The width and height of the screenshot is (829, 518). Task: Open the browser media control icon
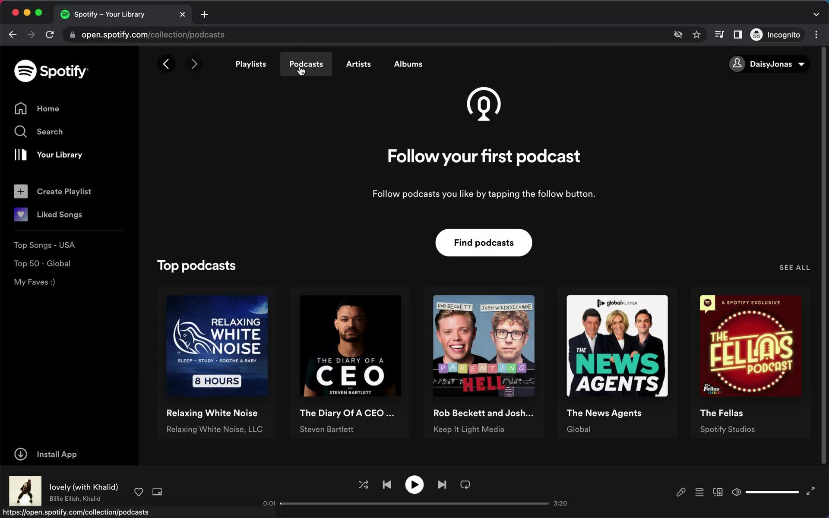click(x=719, y=35)
